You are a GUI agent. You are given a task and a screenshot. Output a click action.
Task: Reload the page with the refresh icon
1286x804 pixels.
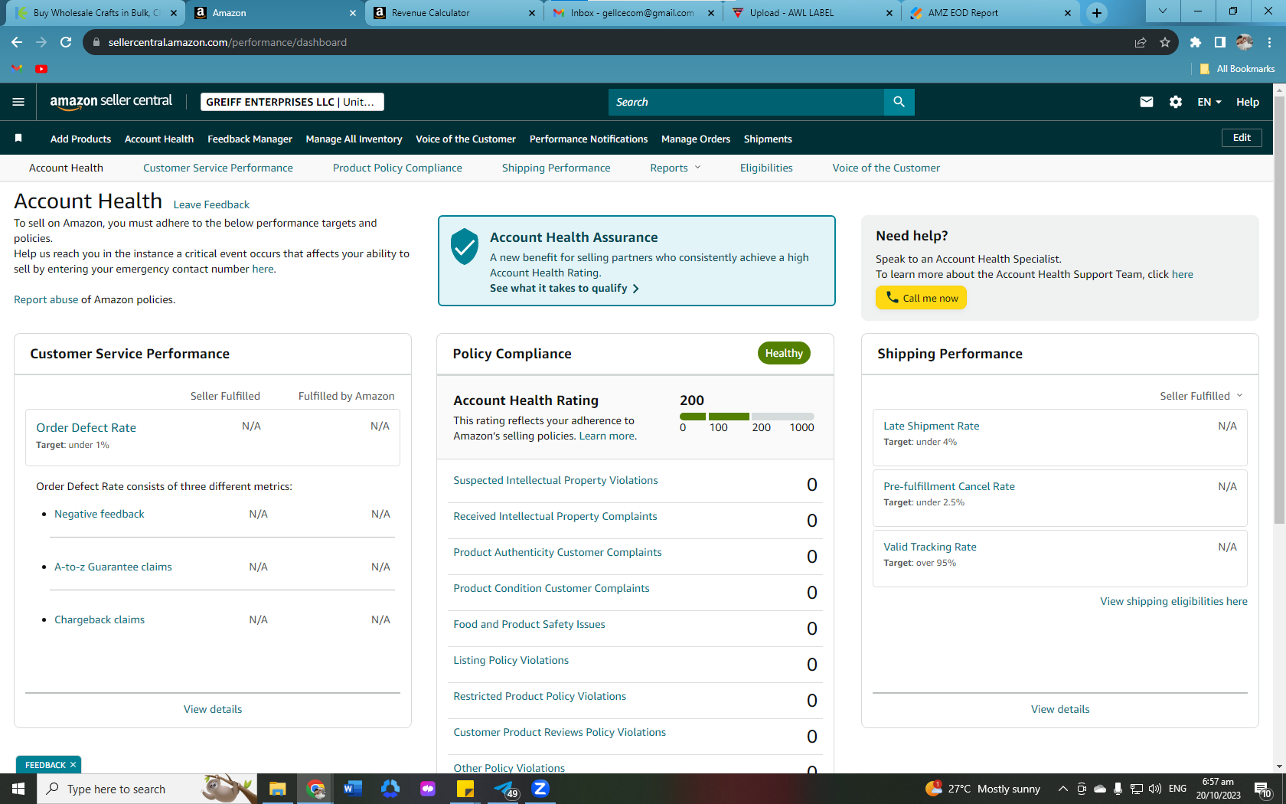pos(66,42)
